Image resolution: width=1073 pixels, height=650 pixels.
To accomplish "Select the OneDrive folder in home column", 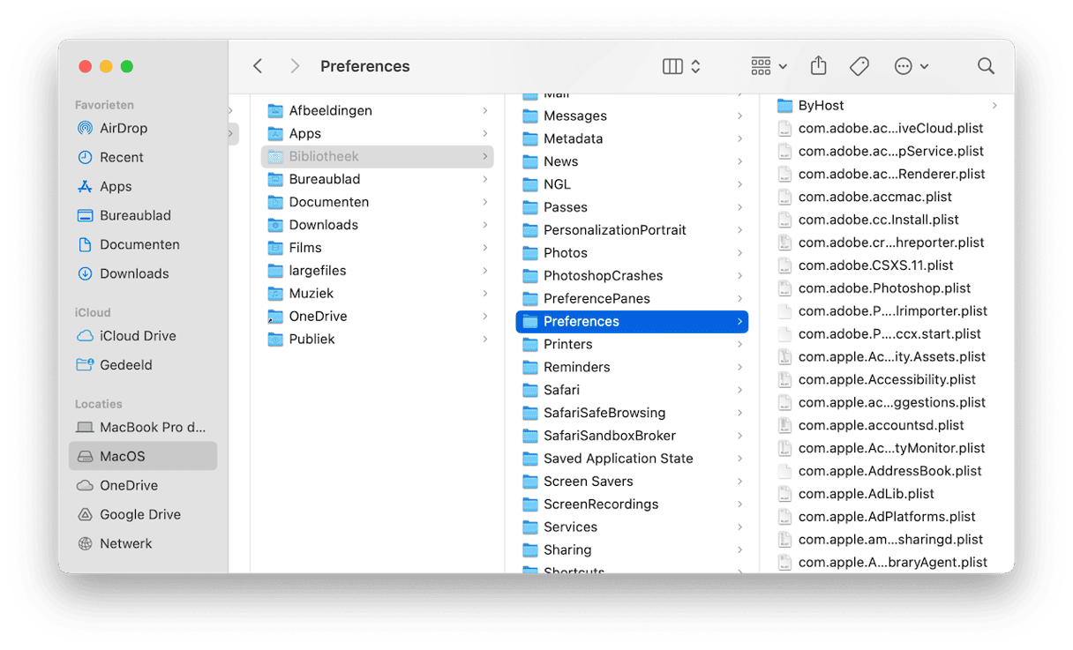I will [378, 317].
